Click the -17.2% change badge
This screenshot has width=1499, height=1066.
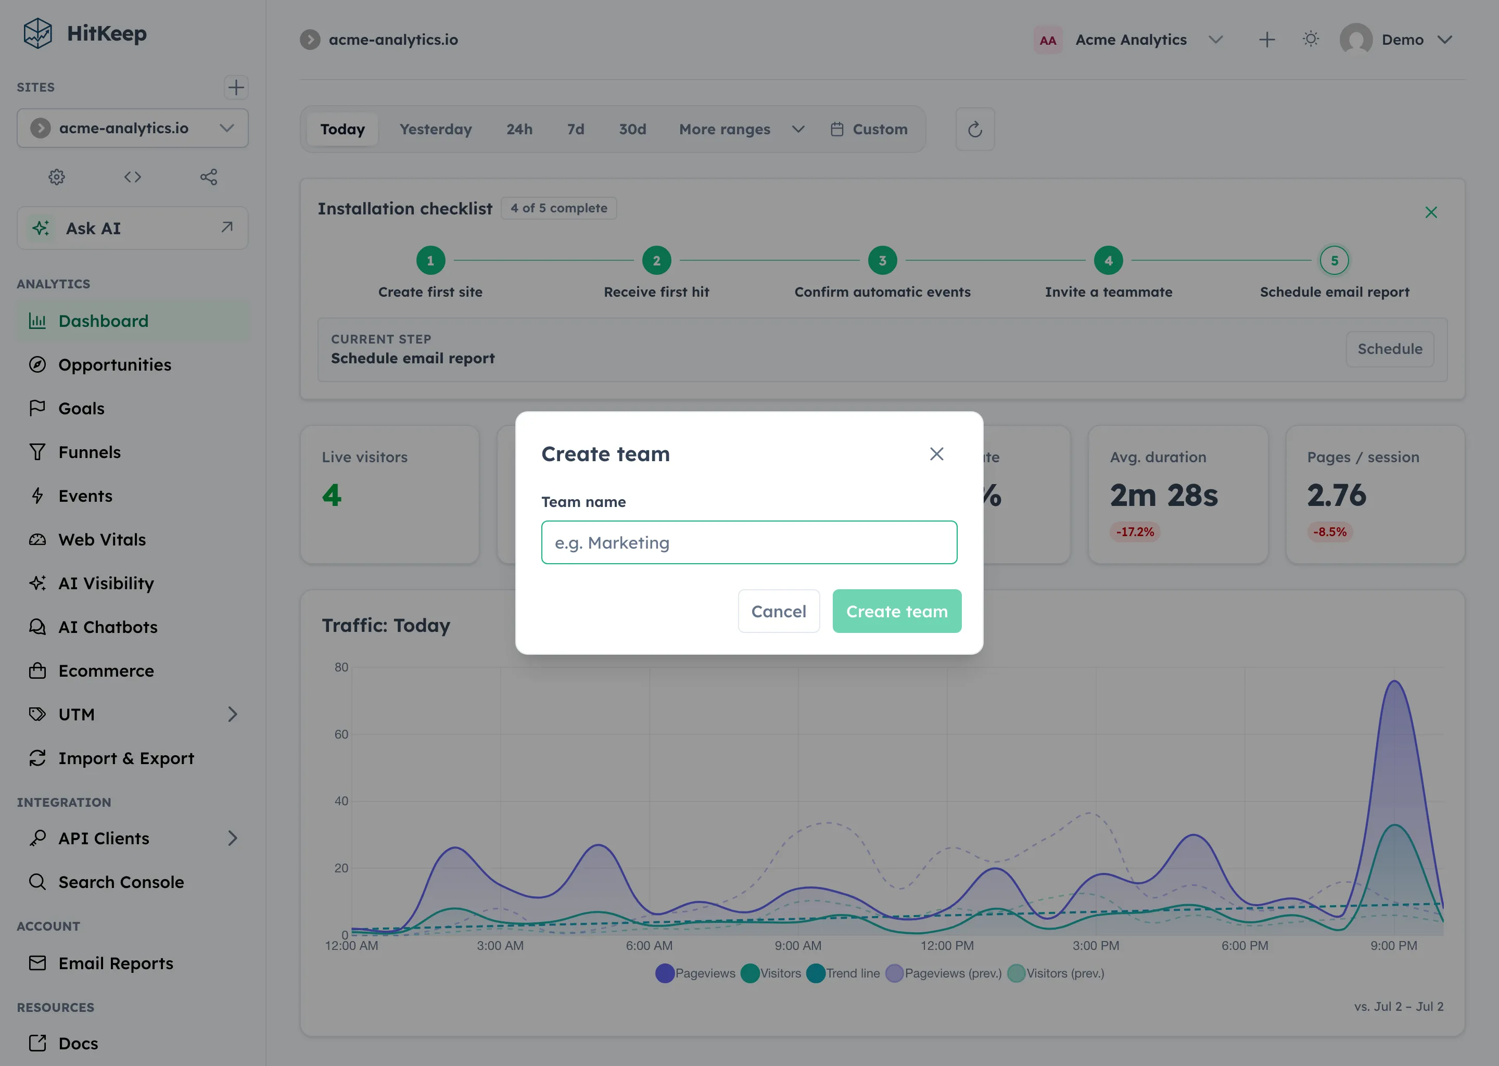[1135, 532]
